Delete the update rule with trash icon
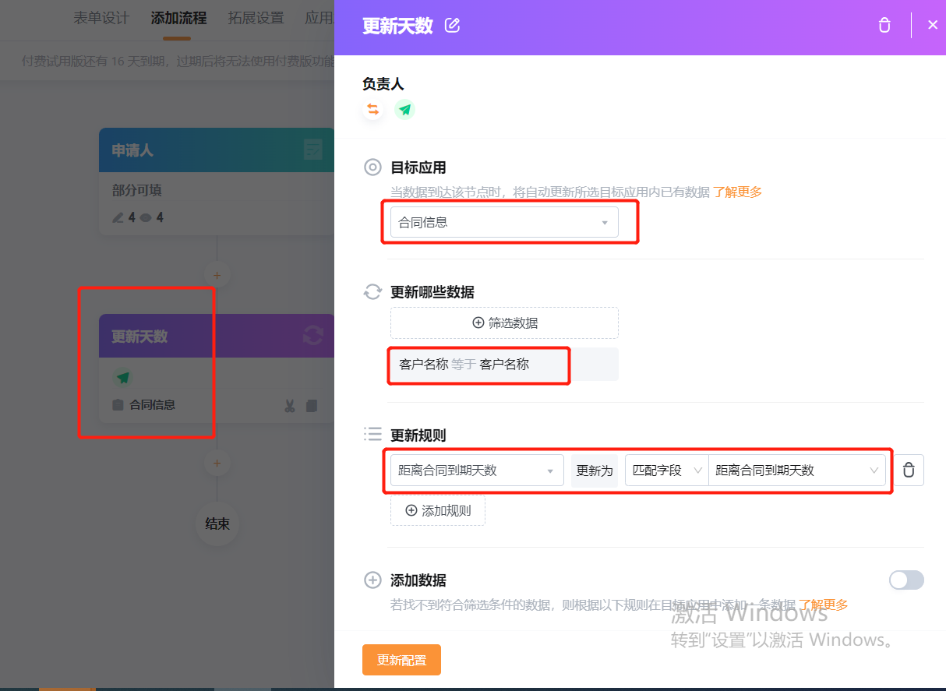This screenshot has height=691, width=946. click(909, 471)
